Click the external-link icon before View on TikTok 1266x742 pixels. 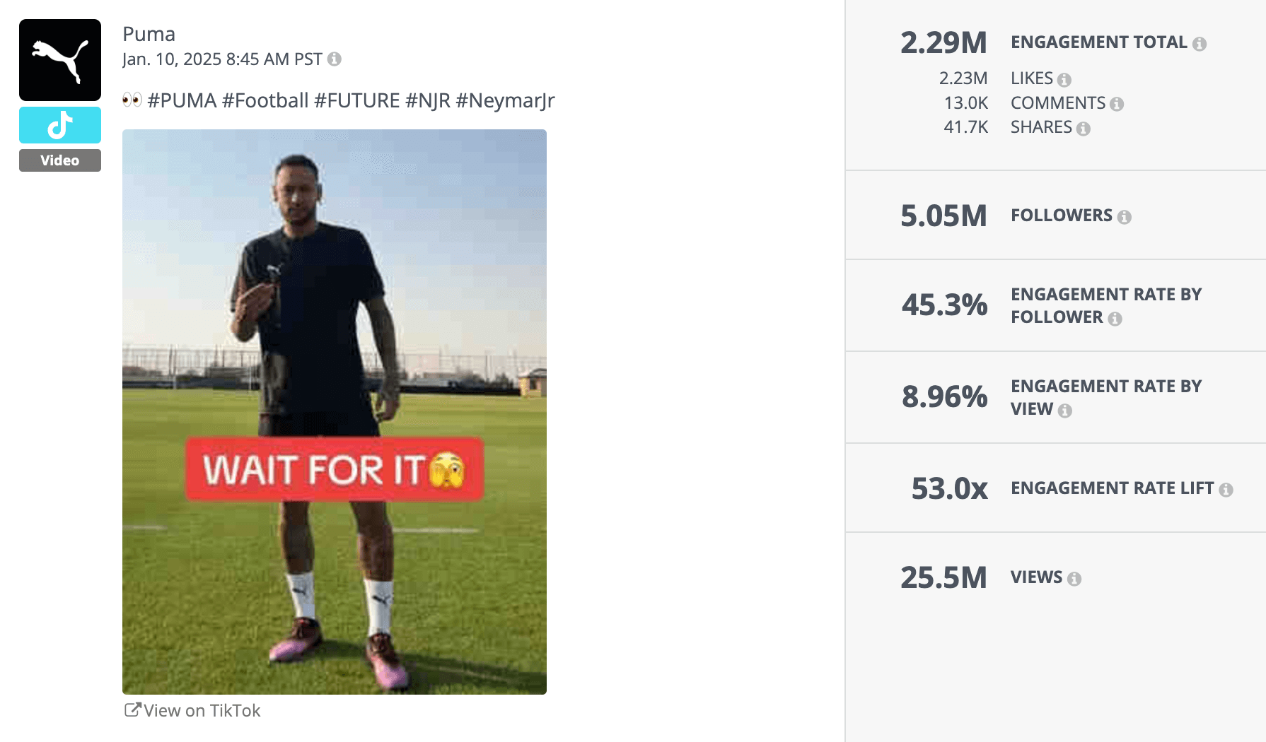point(132,709)
